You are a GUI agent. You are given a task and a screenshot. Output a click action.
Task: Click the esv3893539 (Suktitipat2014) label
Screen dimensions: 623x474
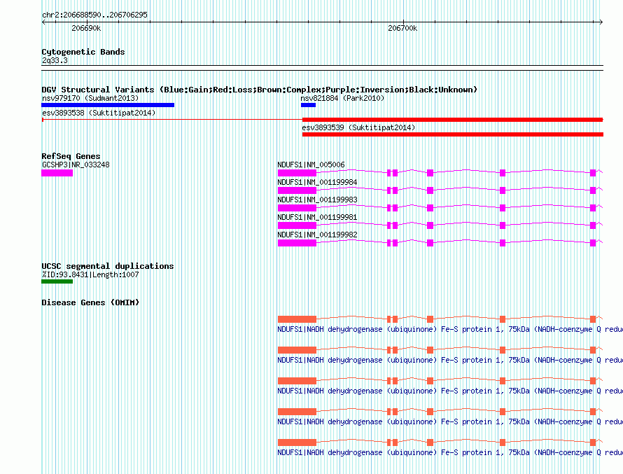tap(358, 127)
